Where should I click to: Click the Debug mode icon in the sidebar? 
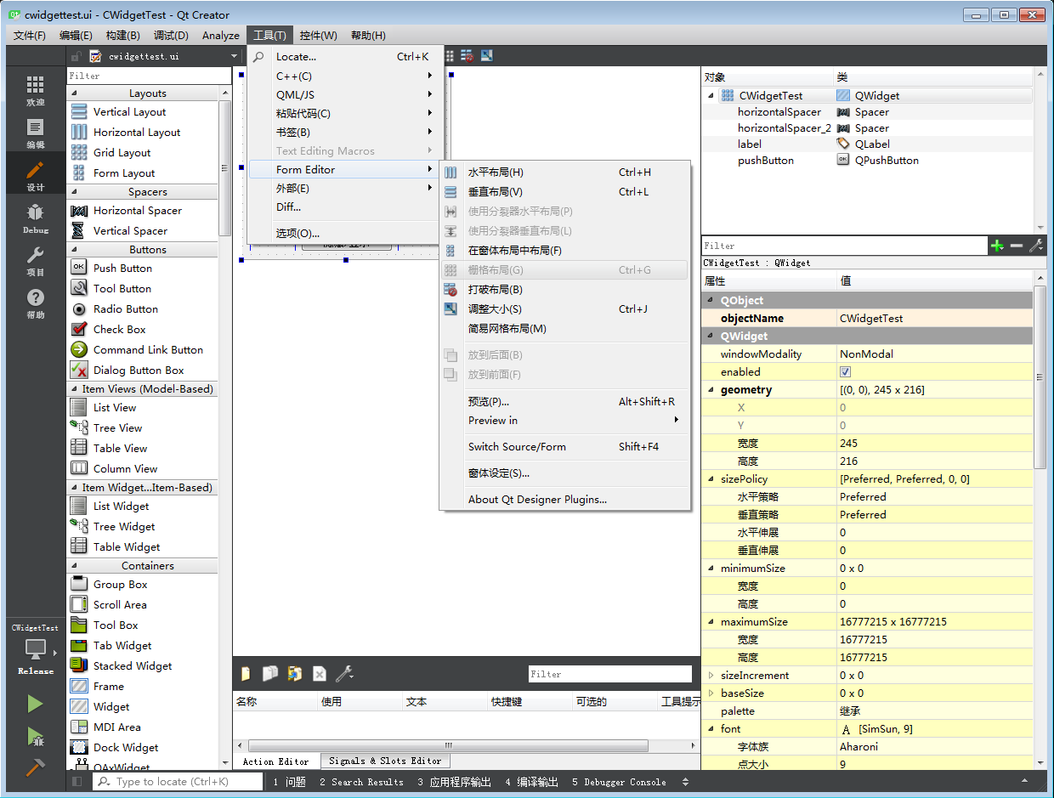click(x=35, y=212)
